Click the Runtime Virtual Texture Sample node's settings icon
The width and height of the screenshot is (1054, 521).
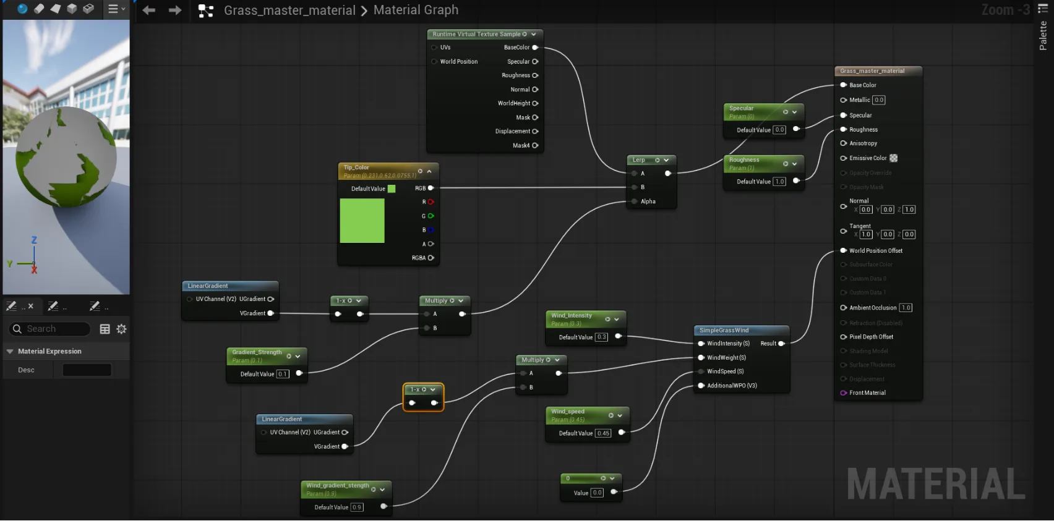tap(525, 34)
